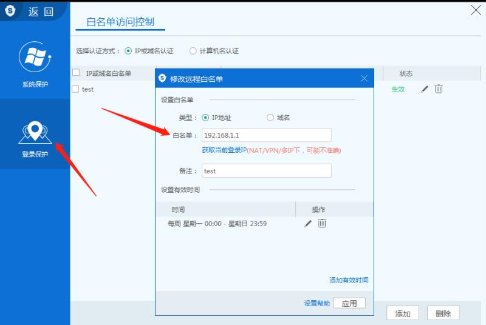Edit the test whitelist entry pencil icon
Screen dimensions: 486x325
click(x=425, y=89)
